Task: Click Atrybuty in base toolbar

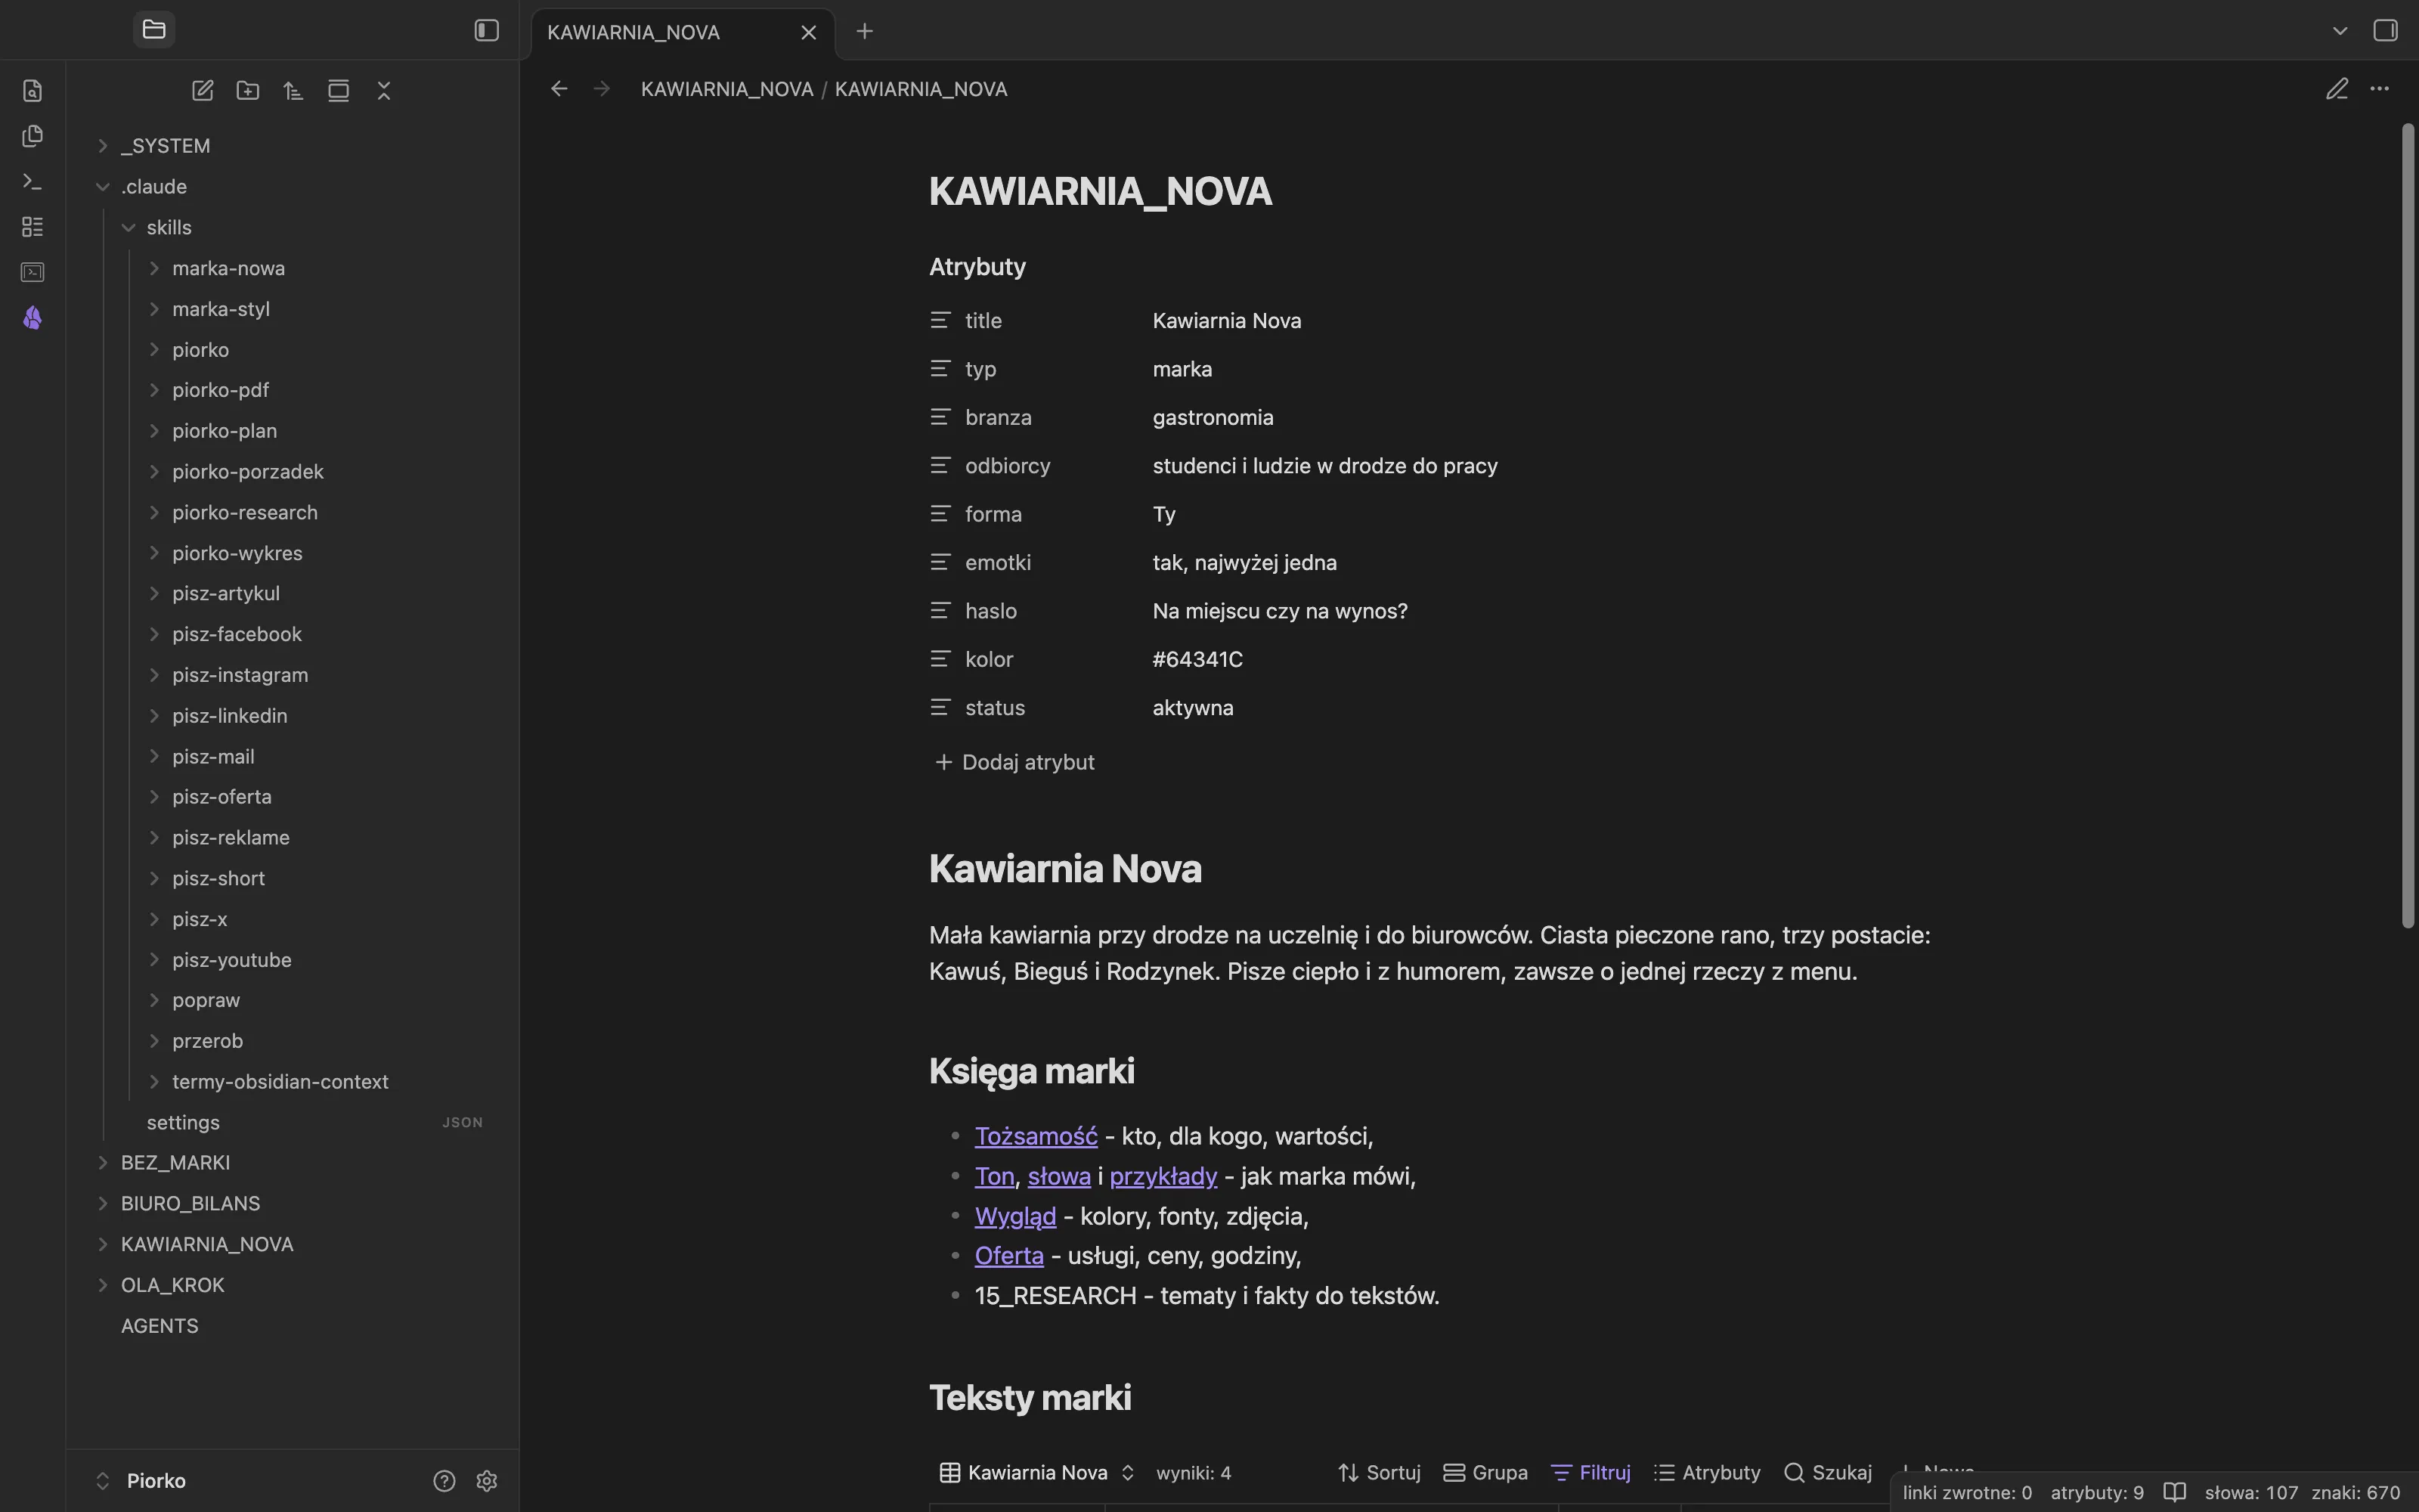Action: 1708,1473
